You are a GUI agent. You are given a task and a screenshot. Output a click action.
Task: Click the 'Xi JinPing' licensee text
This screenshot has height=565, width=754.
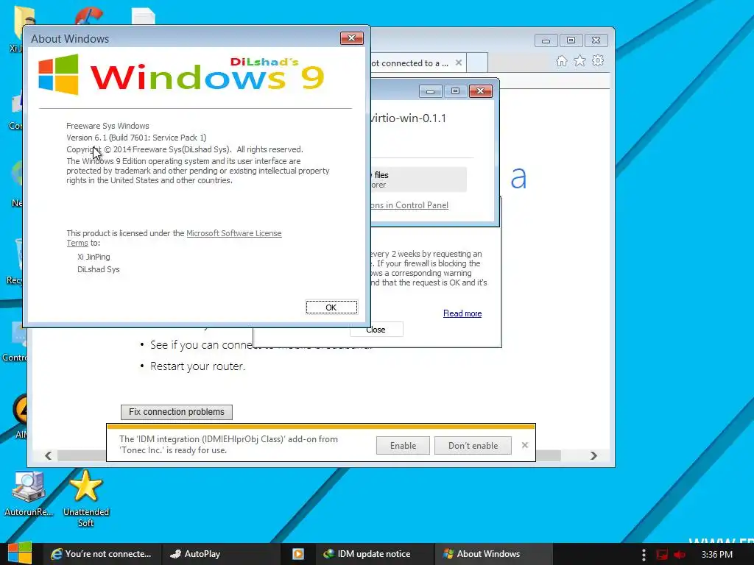[x=94, y=257]
